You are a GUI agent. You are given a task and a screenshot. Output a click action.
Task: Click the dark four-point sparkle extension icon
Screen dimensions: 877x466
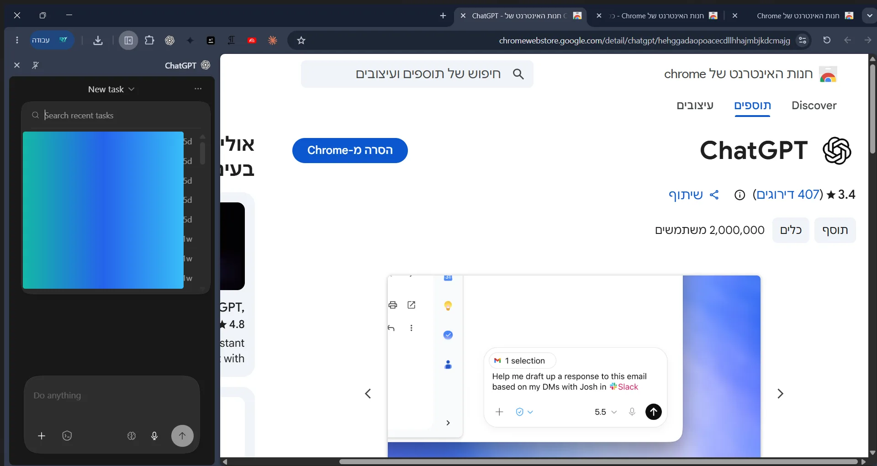click(x=190, y=40)
